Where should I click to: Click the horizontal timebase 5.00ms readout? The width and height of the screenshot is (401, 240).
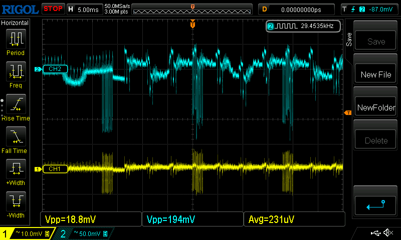[x=88, y=9]
